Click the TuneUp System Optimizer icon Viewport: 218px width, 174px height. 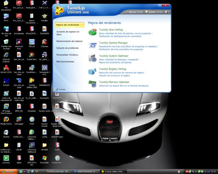92,58
